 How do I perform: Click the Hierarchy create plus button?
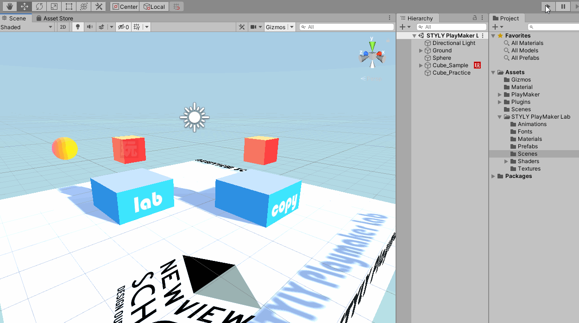(402, 27)
